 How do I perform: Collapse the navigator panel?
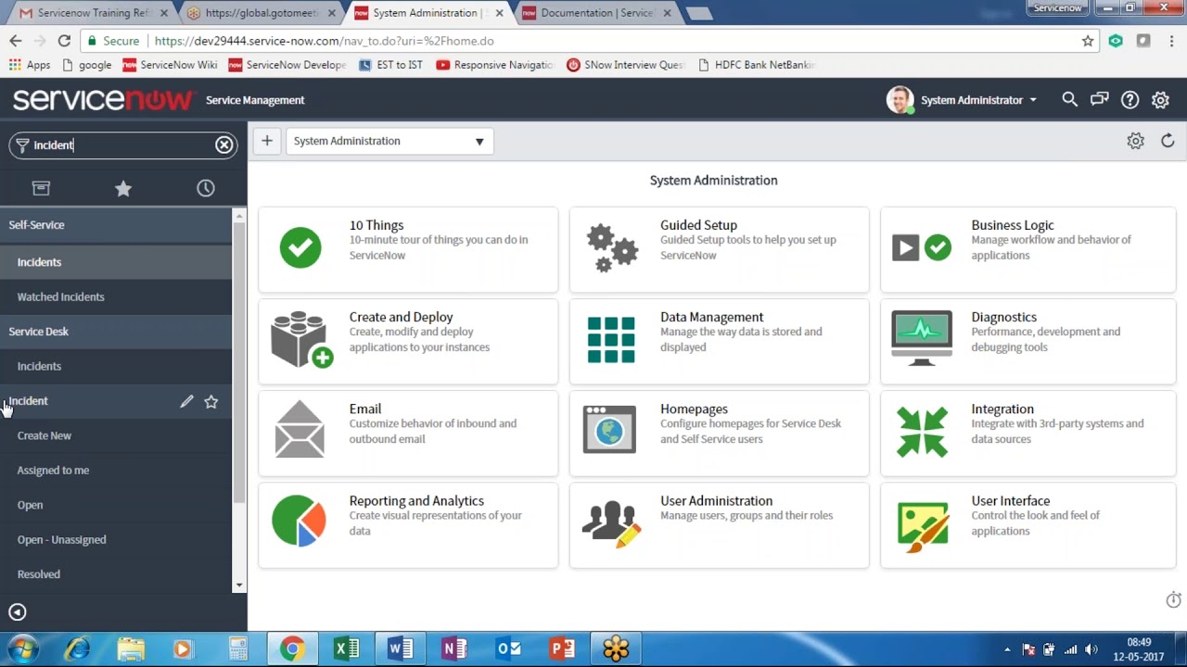[17, 612]
